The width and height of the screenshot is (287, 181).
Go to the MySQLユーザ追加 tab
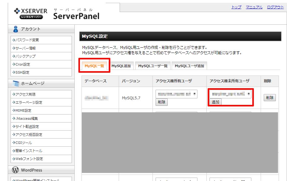click(189, 66)
